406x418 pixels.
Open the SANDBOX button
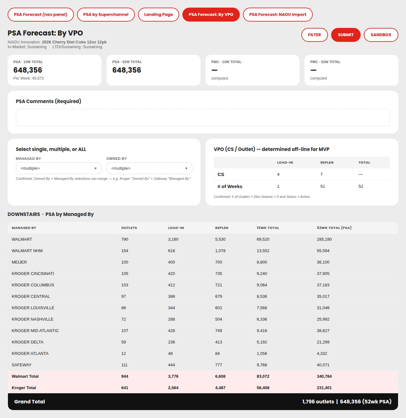click(x=381, y=35)
